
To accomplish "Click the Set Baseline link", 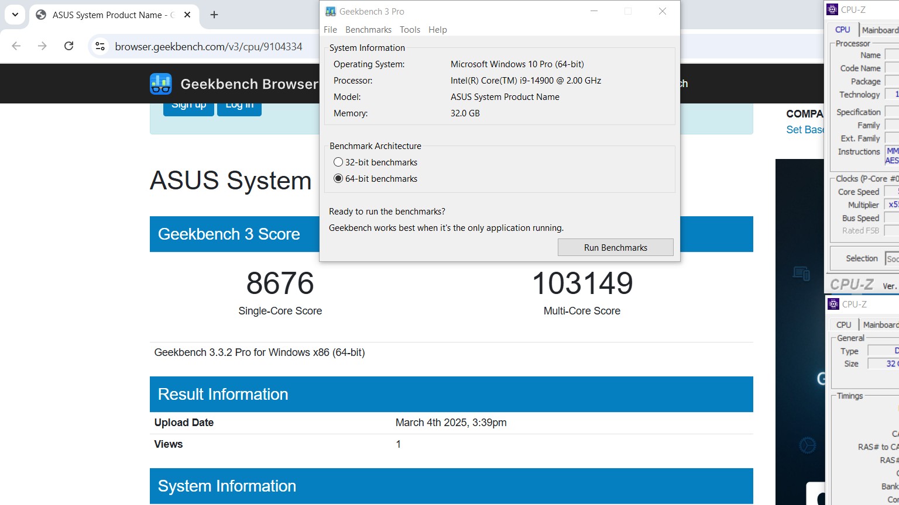I will click(x=805, y=130).
